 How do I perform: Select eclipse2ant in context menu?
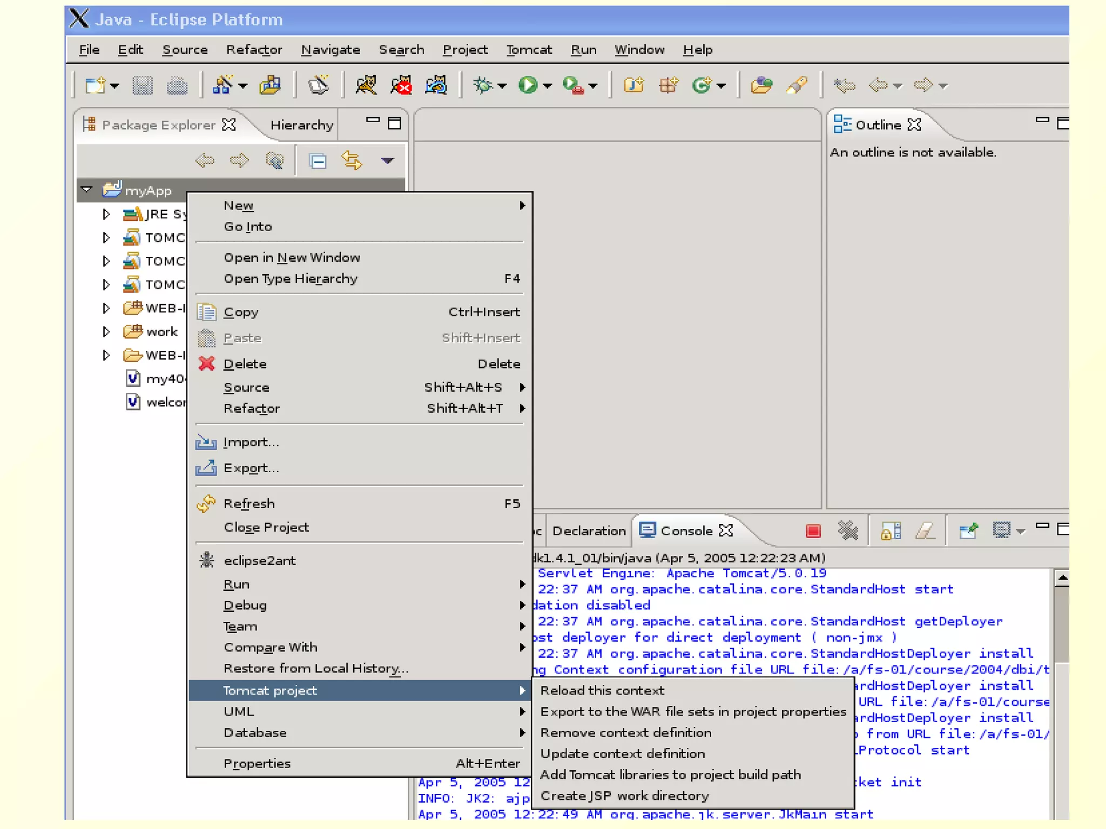click(x=360, y=560)
